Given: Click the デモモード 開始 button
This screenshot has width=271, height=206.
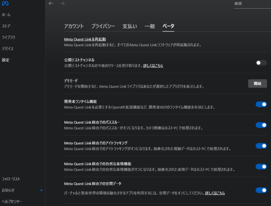Looking at the screenshot, I should (257, 83).
